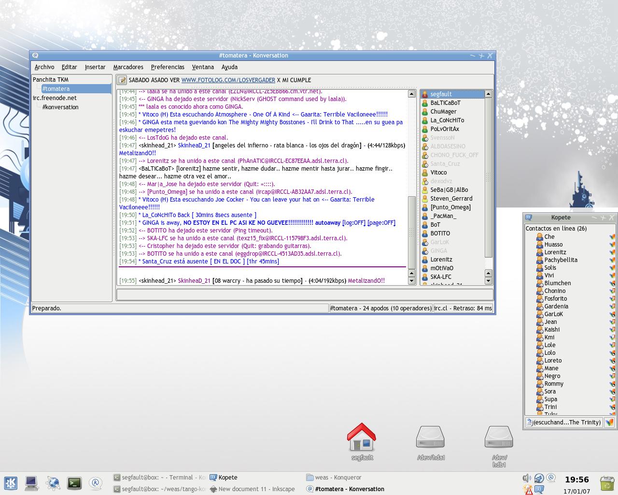The image size is (618, 495).
Task: Open the KDE K menu on the panel
Action: point(11,483)
